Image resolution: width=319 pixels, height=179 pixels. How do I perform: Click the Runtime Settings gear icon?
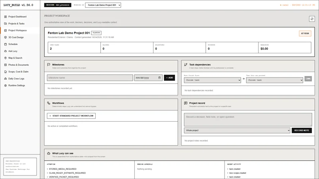6,86
